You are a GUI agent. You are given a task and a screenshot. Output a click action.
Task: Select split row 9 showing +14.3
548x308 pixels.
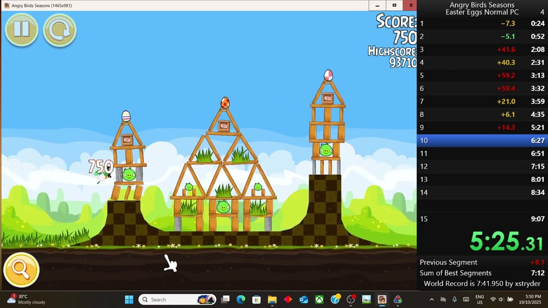482,127
